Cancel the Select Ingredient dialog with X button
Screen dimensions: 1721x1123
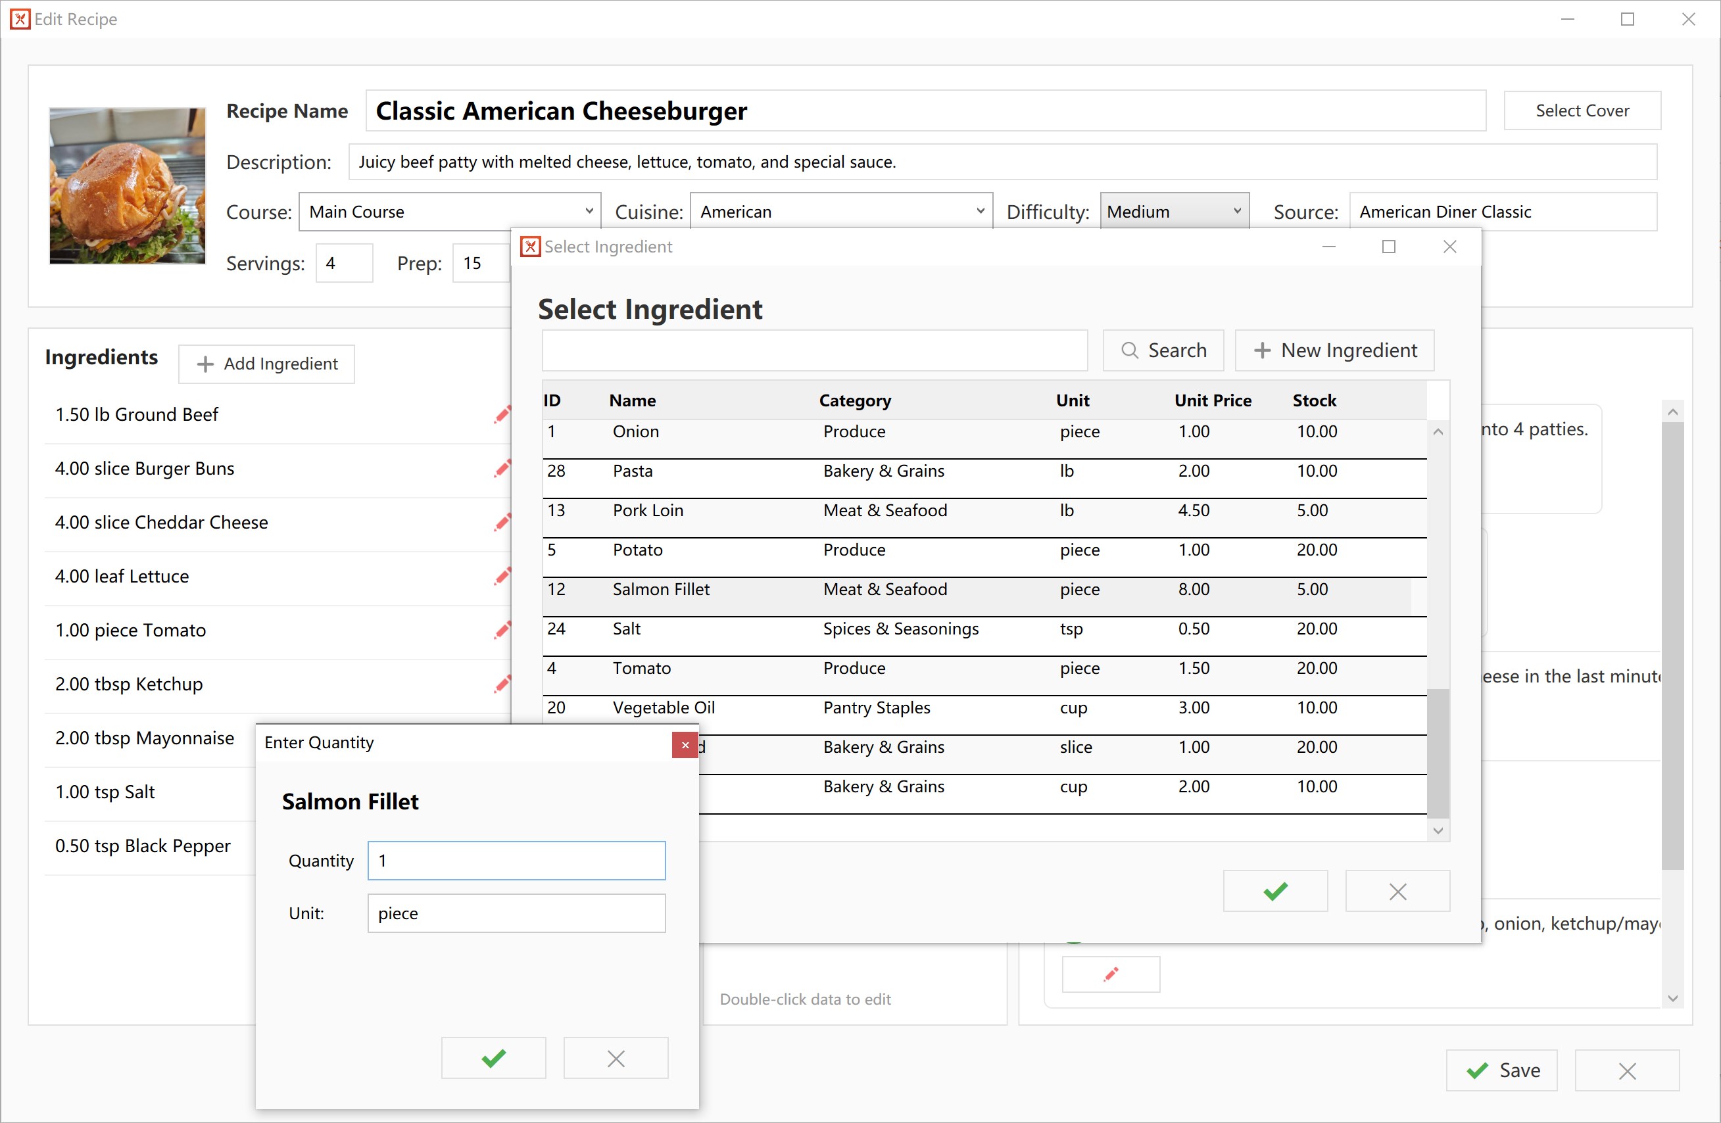(1397, 891)
